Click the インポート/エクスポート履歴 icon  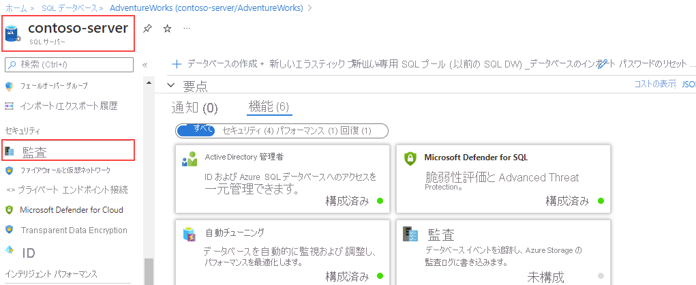pyautogui.click(x=10, y=106)
